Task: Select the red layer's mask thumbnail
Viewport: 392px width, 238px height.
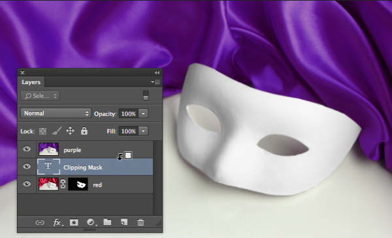Action: coord(78,184)
